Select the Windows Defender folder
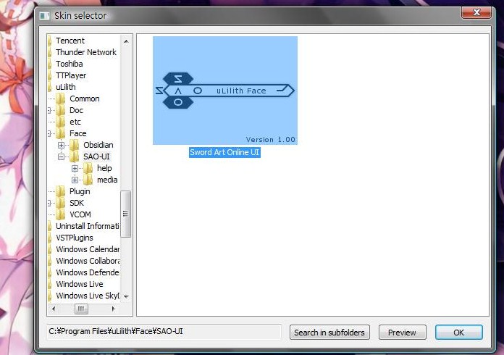This screenshot has height=355, width=504. pos(88,272)
